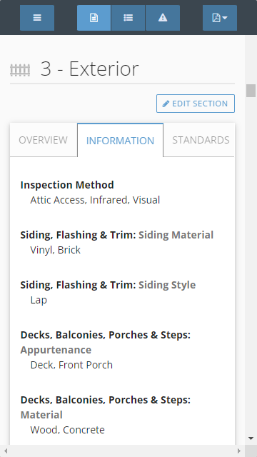This screenshot has width=257, height=457.
Task: Switch to the Overview tab
Action: tap(43, 140)
